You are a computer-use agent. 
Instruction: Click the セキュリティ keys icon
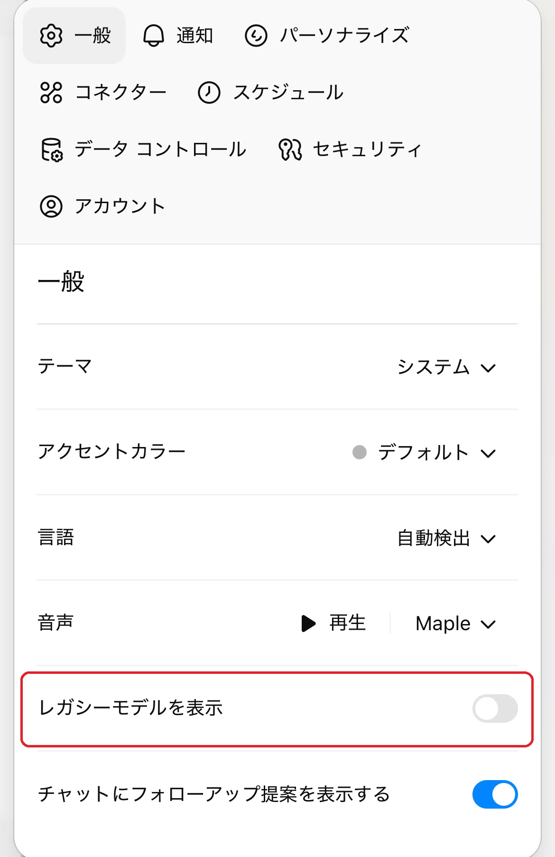point(290,149)
